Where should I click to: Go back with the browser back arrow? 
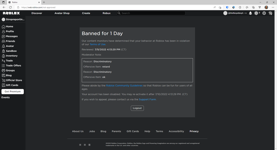pos(4,7)
